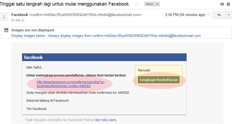The image size is (232, 124).
Task: Click the reply arrow button
Action: click(219, 15)
